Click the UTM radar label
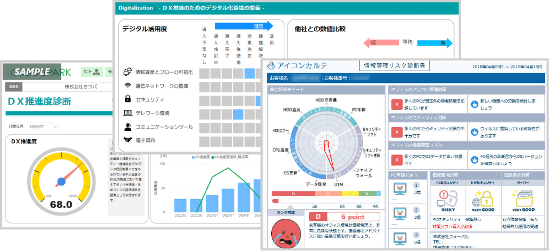Image resolution: width=549 pixels, height=251 pixels. point(338,184)
